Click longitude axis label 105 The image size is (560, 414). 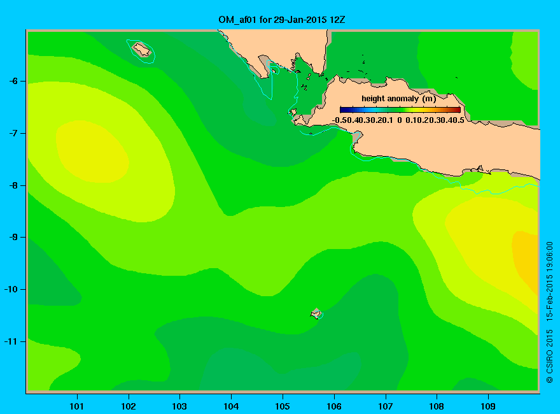[x=283, y=406]
